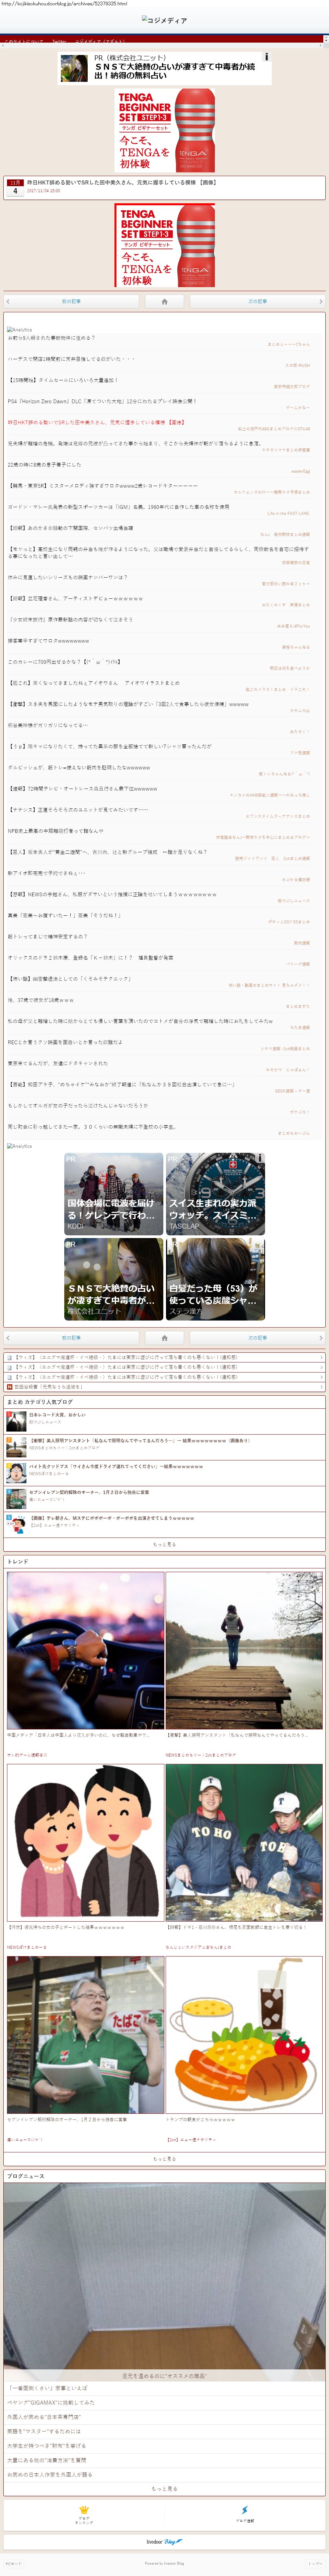The height and width of the screenshot is (2576, 329).
Task: Click the home icon below the PR ads
Action: tap(165, 1337)
